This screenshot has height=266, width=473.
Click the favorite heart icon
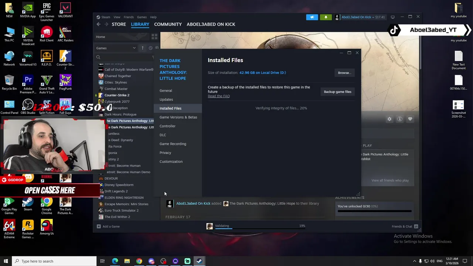coord(410,119)
